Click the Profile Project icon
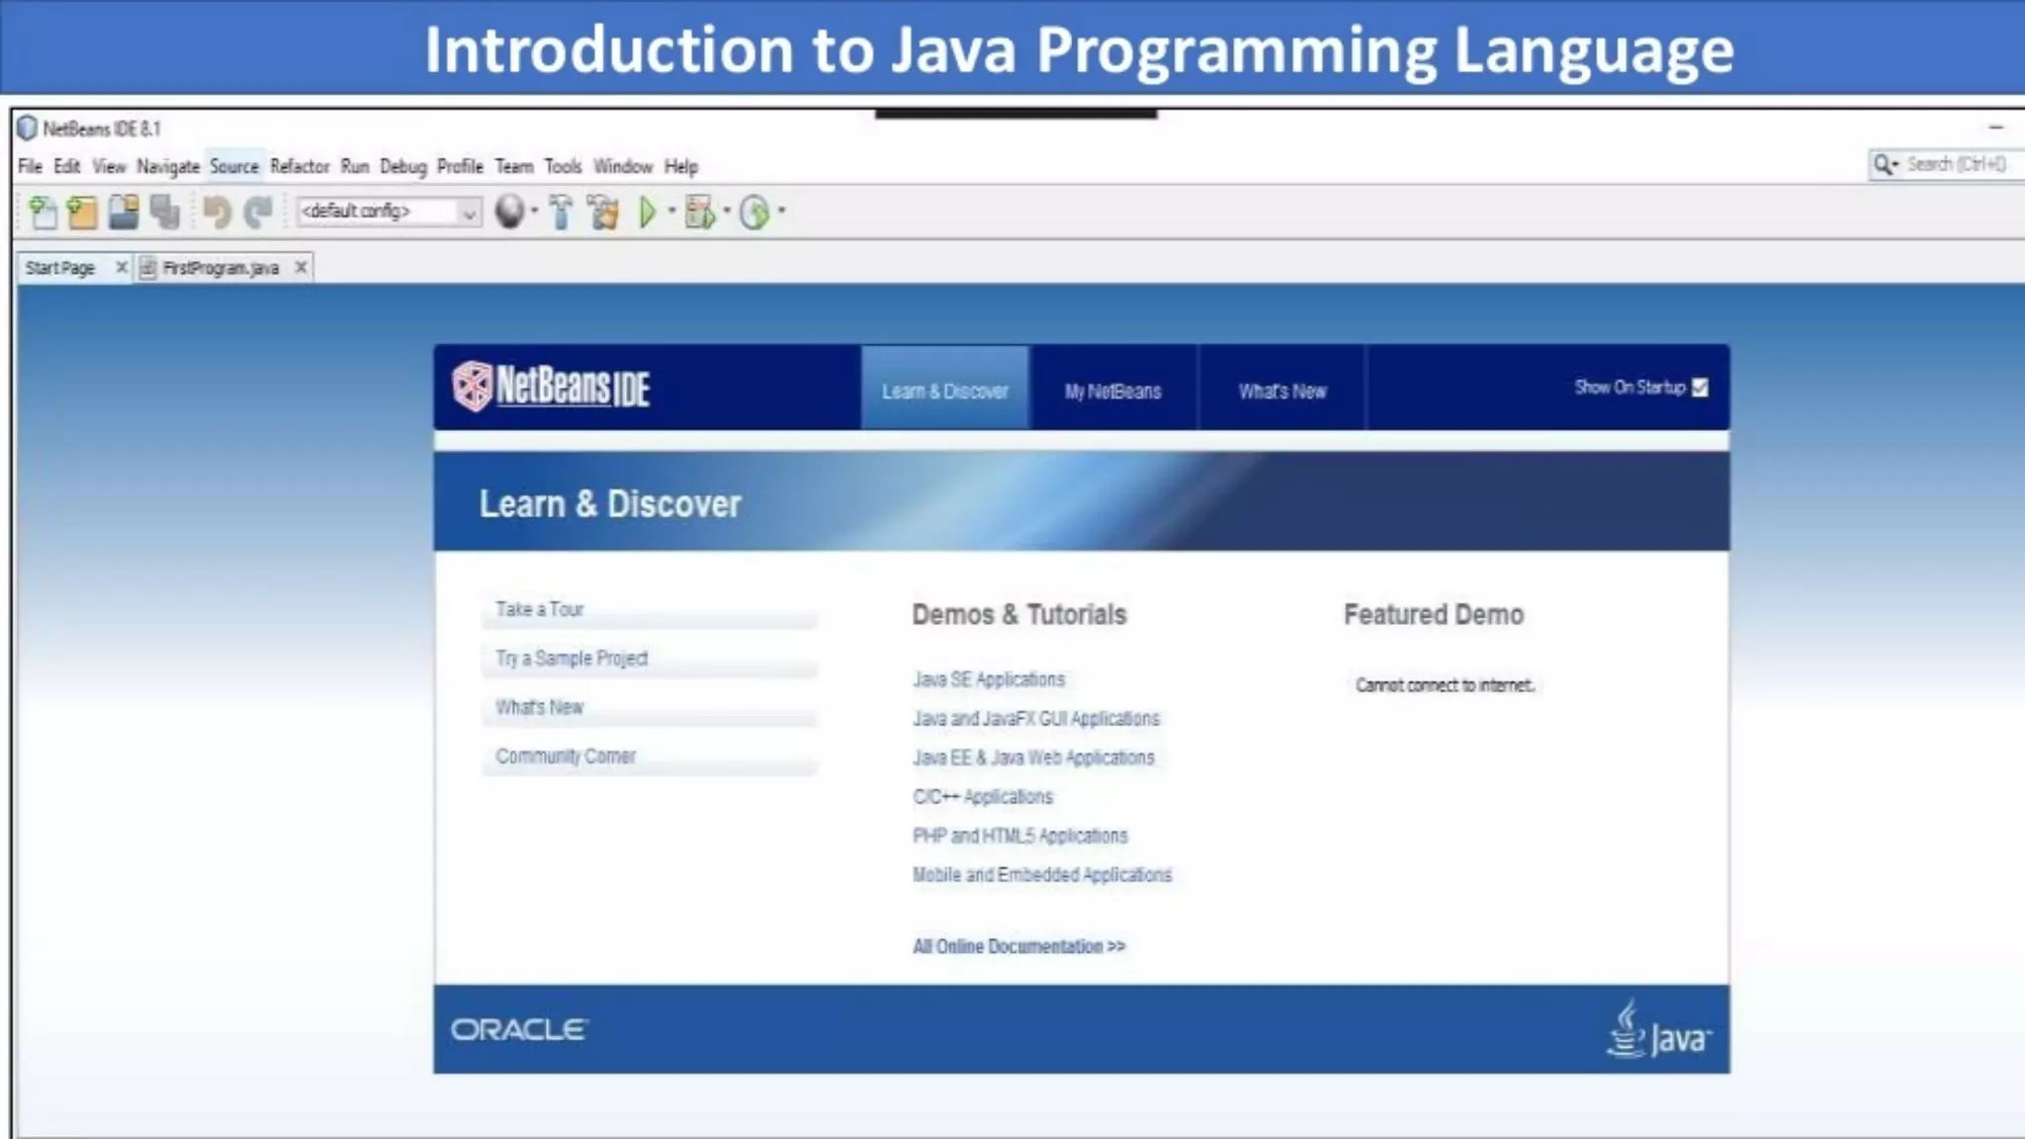Image resolution: width=2025 pixels, height=1139 pixels. click(x=754, y=212)
